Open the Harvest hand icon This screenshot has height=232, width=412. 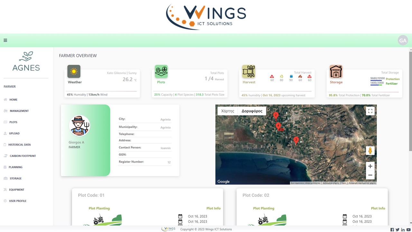coord(248,72)
